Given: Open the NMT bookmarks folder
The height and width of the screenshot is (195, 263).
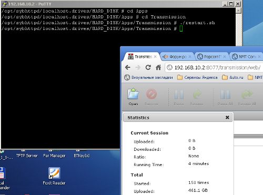Looking at the screenshot, I should (255, 77).
